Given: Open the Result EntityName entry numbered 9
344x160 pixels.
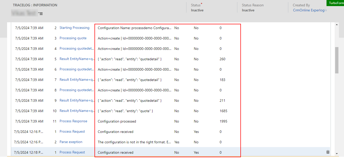Looking at the screenshot, I should 77,101.
